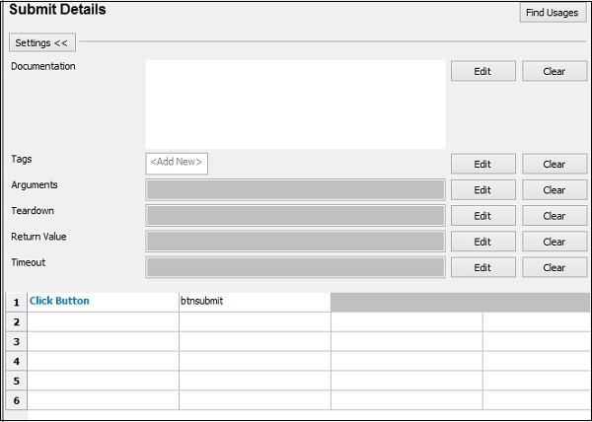Clear the Return Value setting

(554, 242)
